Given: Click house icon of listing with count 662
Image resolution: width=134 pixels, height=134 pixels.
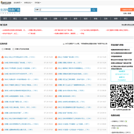Looking at the screenshot, I should pyautogui.click(x=3, y=102).
